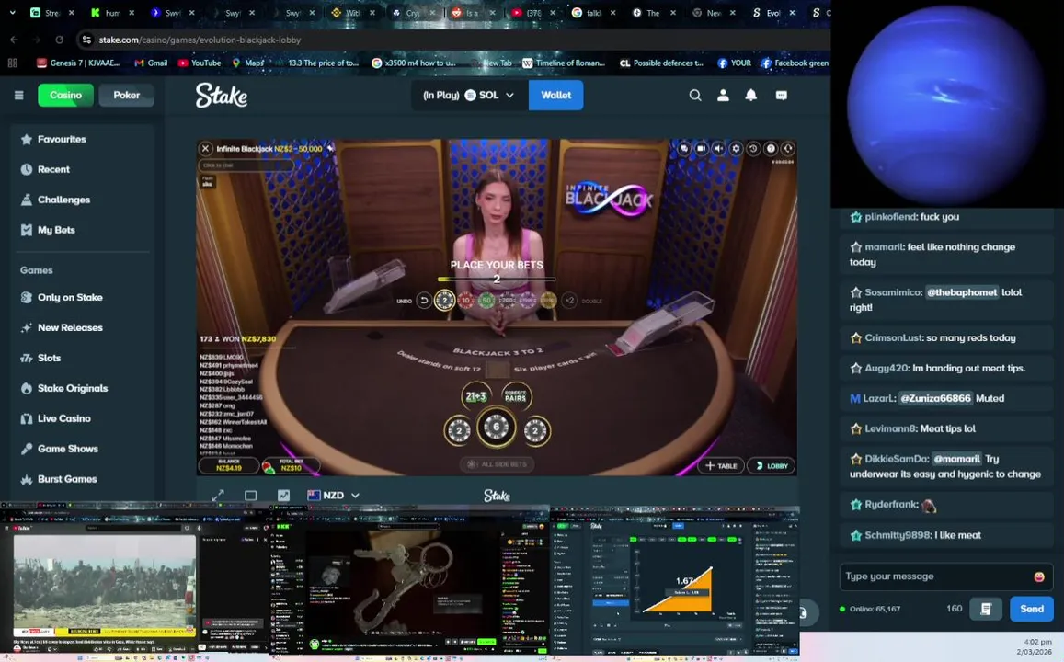Place bet on the 21+3 side bet
The image size is (1064, 662).
pos(475,396)
